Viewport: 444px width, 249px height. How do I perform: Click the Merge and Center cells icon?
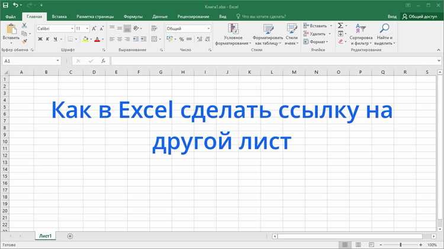click(155, 39)
